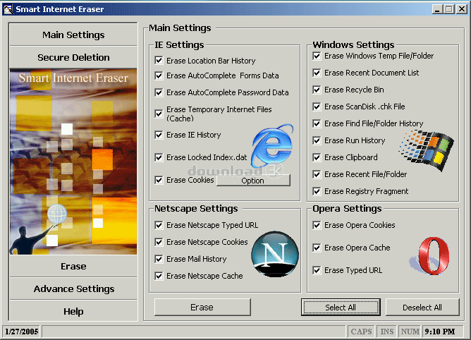Close the Smart Internet Eraser window
471x340 pixels.
(x=461, y=9)
